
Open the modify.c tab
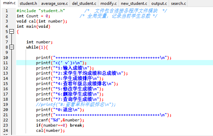click(108, 3)
